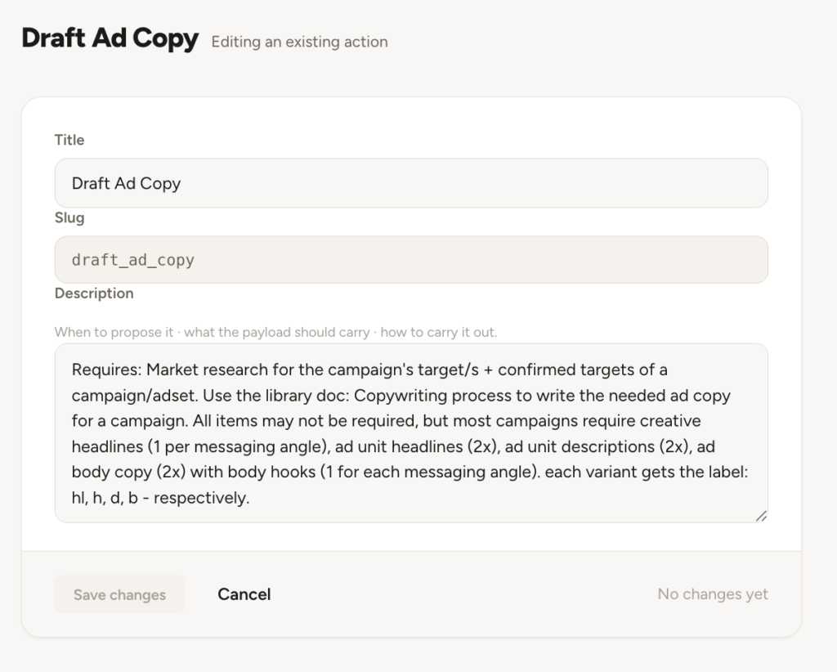
Task: Click the hint text "When to propose it"
Action: point(114,332)
